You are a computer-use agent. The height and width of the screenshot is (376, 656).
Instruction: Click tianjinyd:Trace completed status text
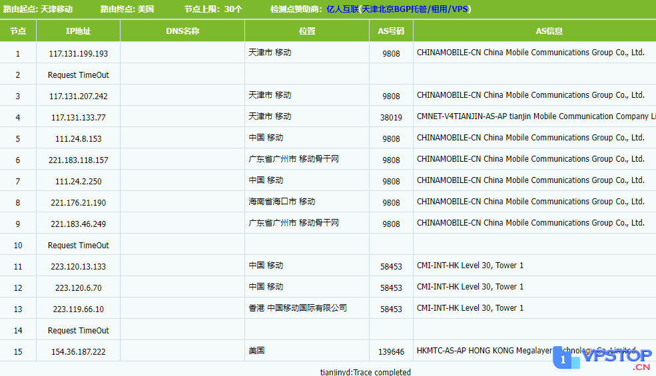click(x=365, y=372)
